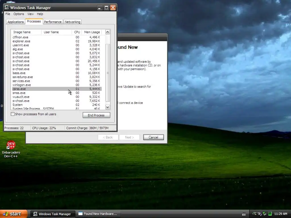Open the View menu
This screenshot has height=218, width=291.
click(x=30, y=14)
